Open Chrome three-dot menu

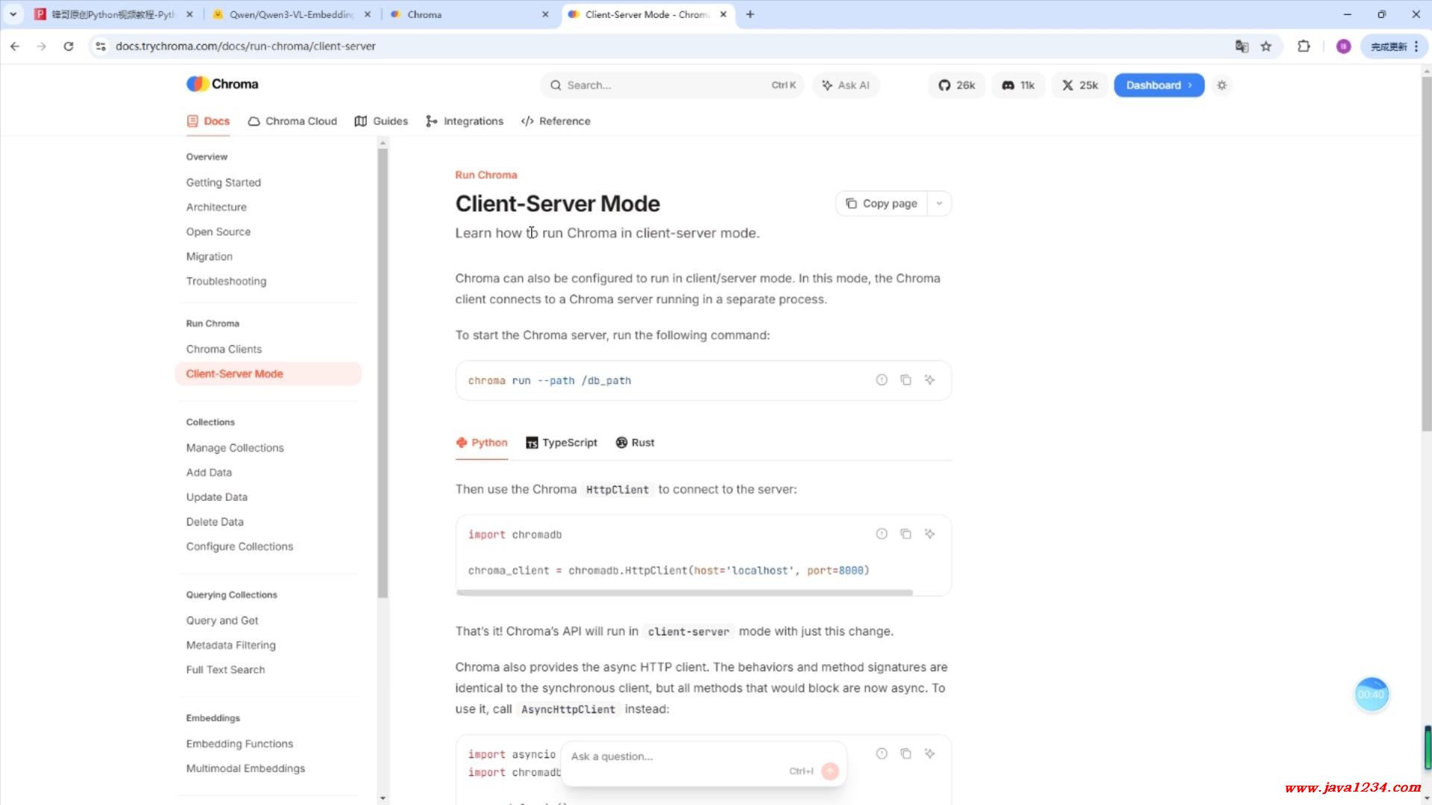tap(1416, 46)
